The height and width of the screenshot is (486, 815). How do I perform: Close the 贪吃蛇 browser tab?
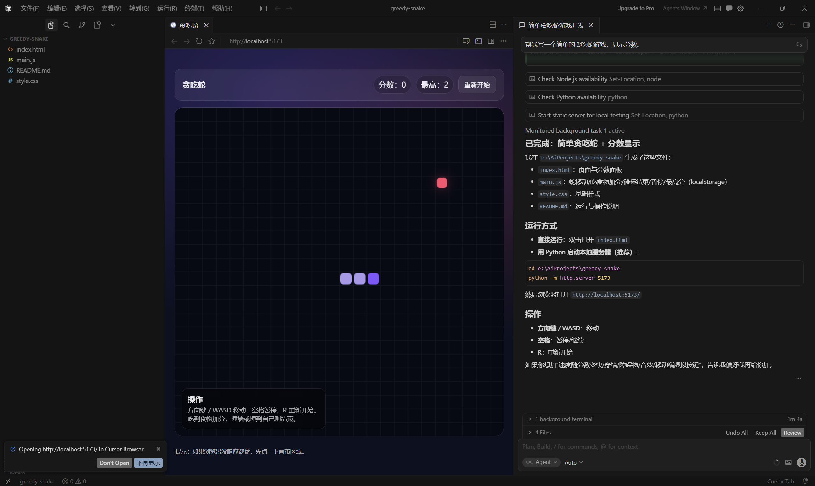pos(206,25)
